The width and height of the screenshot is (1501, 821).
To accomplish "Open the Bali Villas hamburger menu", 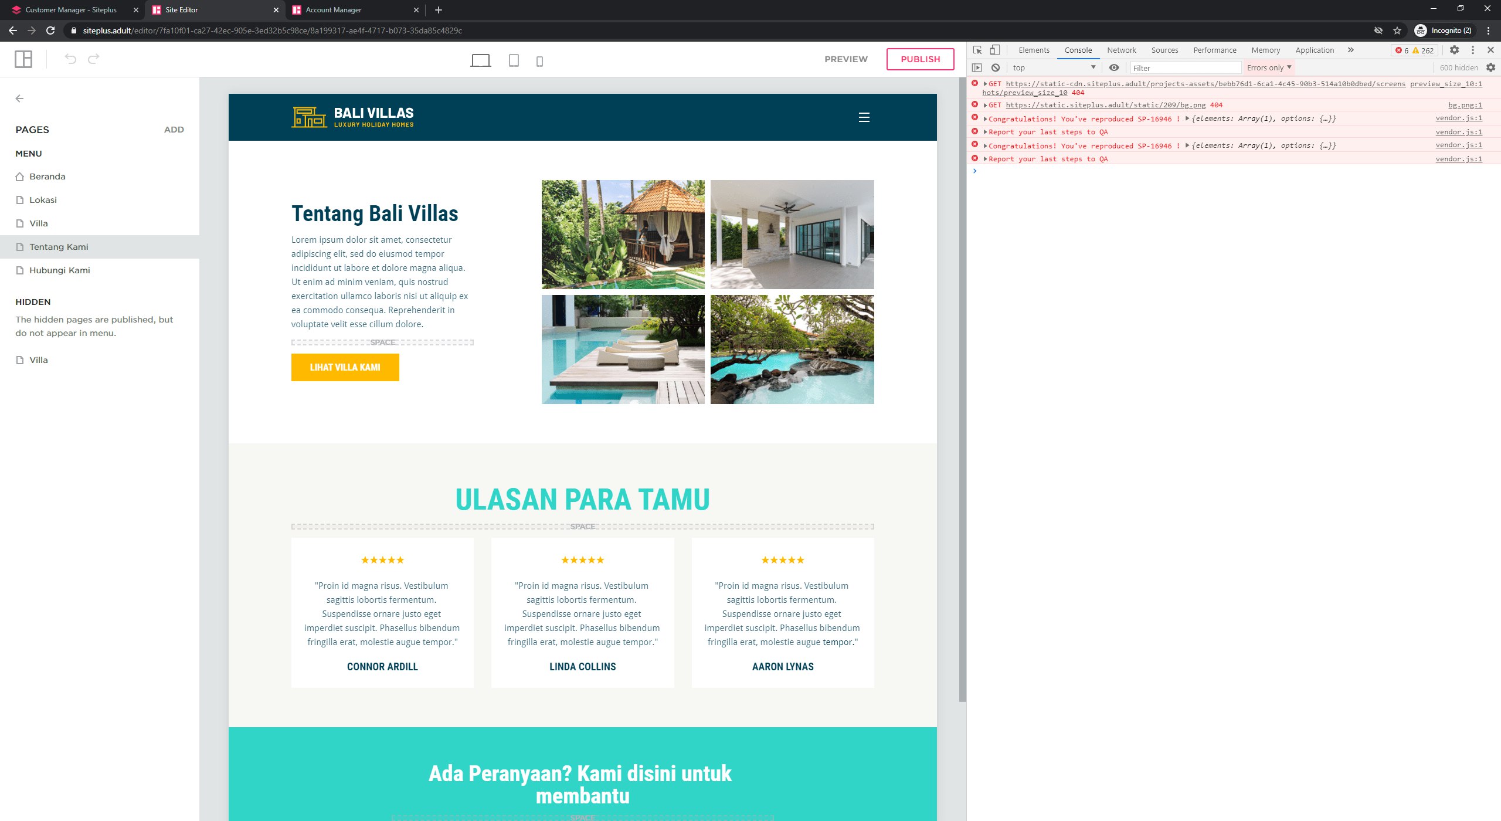I will [864, 117].
